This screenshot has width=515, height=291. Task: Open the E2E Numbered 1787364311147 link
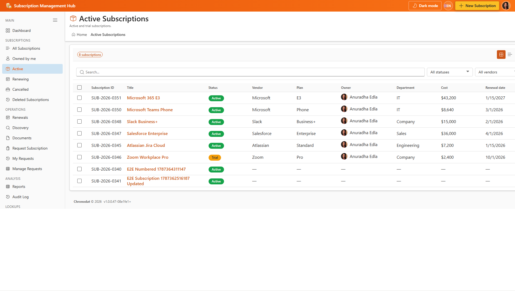pyautogui.click(x=156, y=169)
